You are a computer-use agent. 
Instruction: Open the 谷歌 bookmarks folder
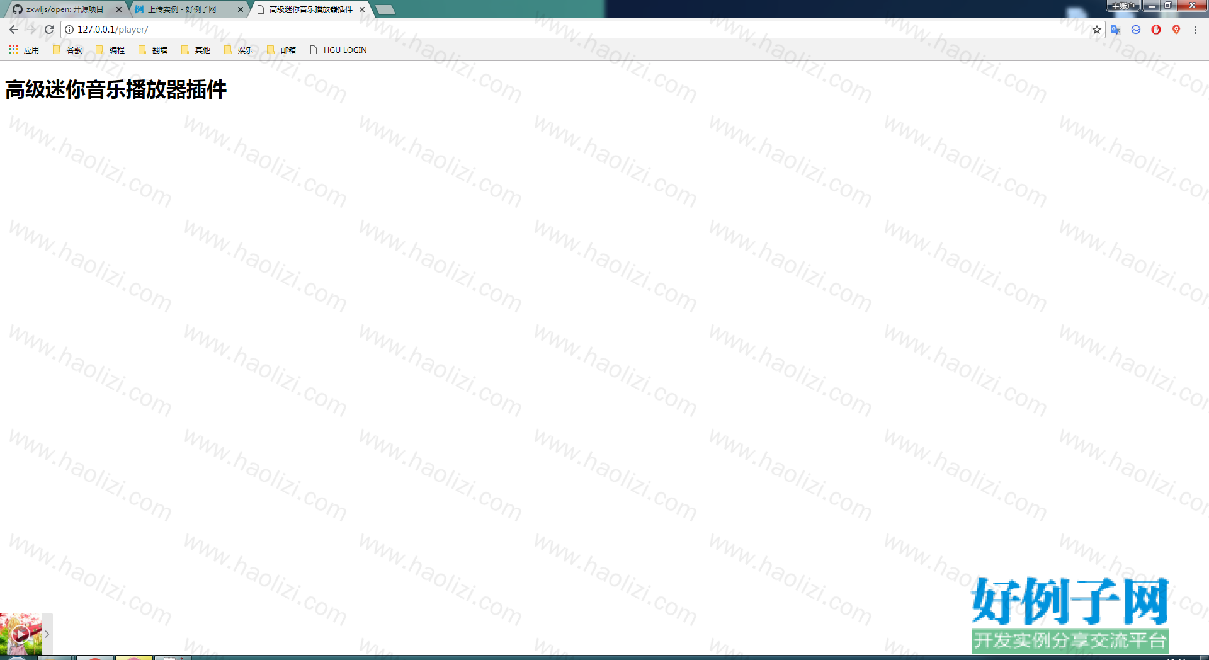67,50
